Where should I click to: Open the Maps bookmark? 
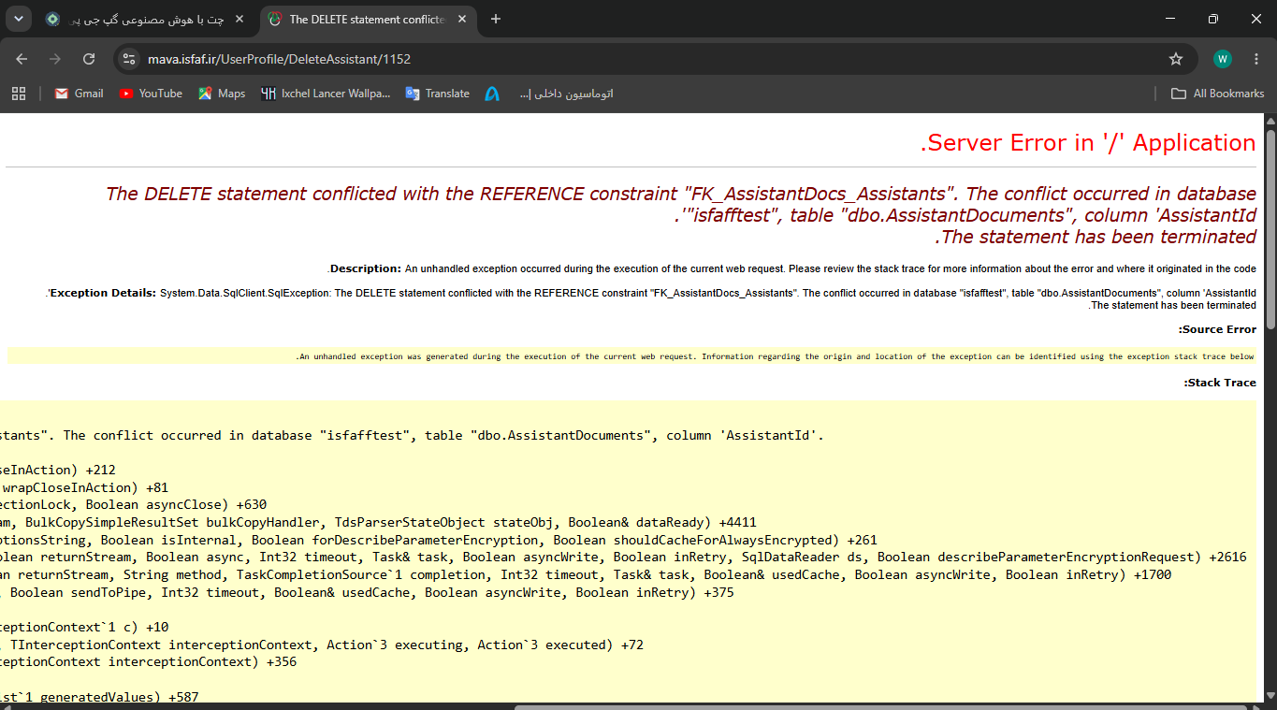coord(222,94)
